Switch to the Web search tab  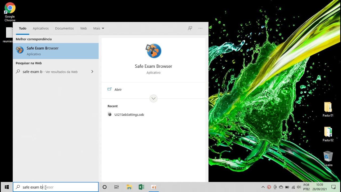tap(84, 28)
